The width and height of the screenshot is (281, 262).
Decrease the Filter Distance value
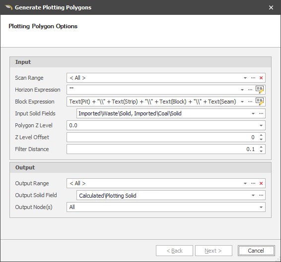[261, 151]
